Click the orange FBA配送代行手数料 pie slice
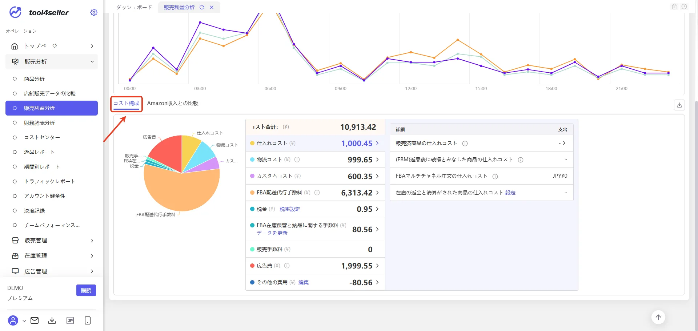This screenshot has height=331, width=698. [x=182, y=191]
